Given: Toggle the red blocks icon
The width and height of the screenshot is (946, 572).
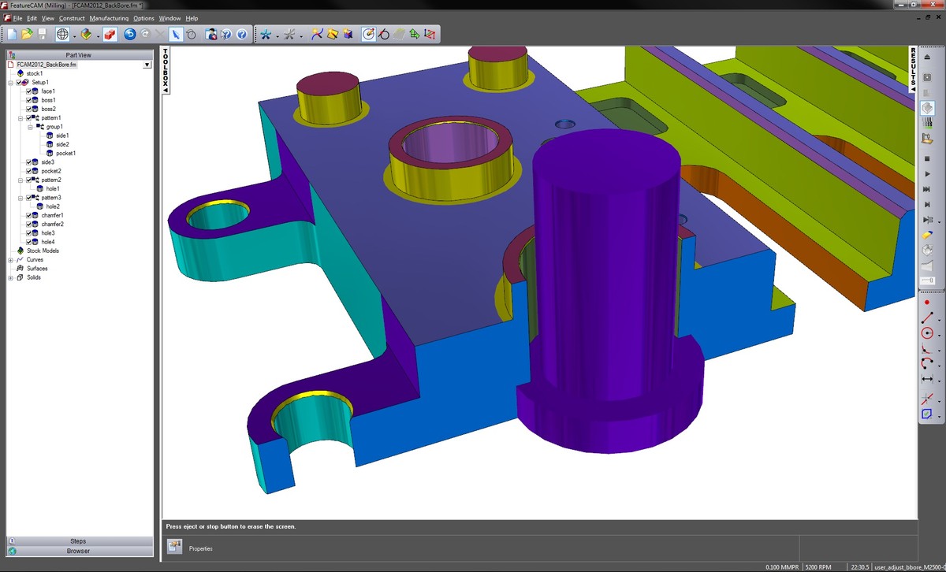Looking at the screenshot, I should point(110,35).
